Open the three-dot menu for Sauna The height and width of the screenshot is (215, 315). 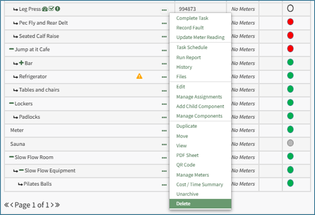(164, 144)
